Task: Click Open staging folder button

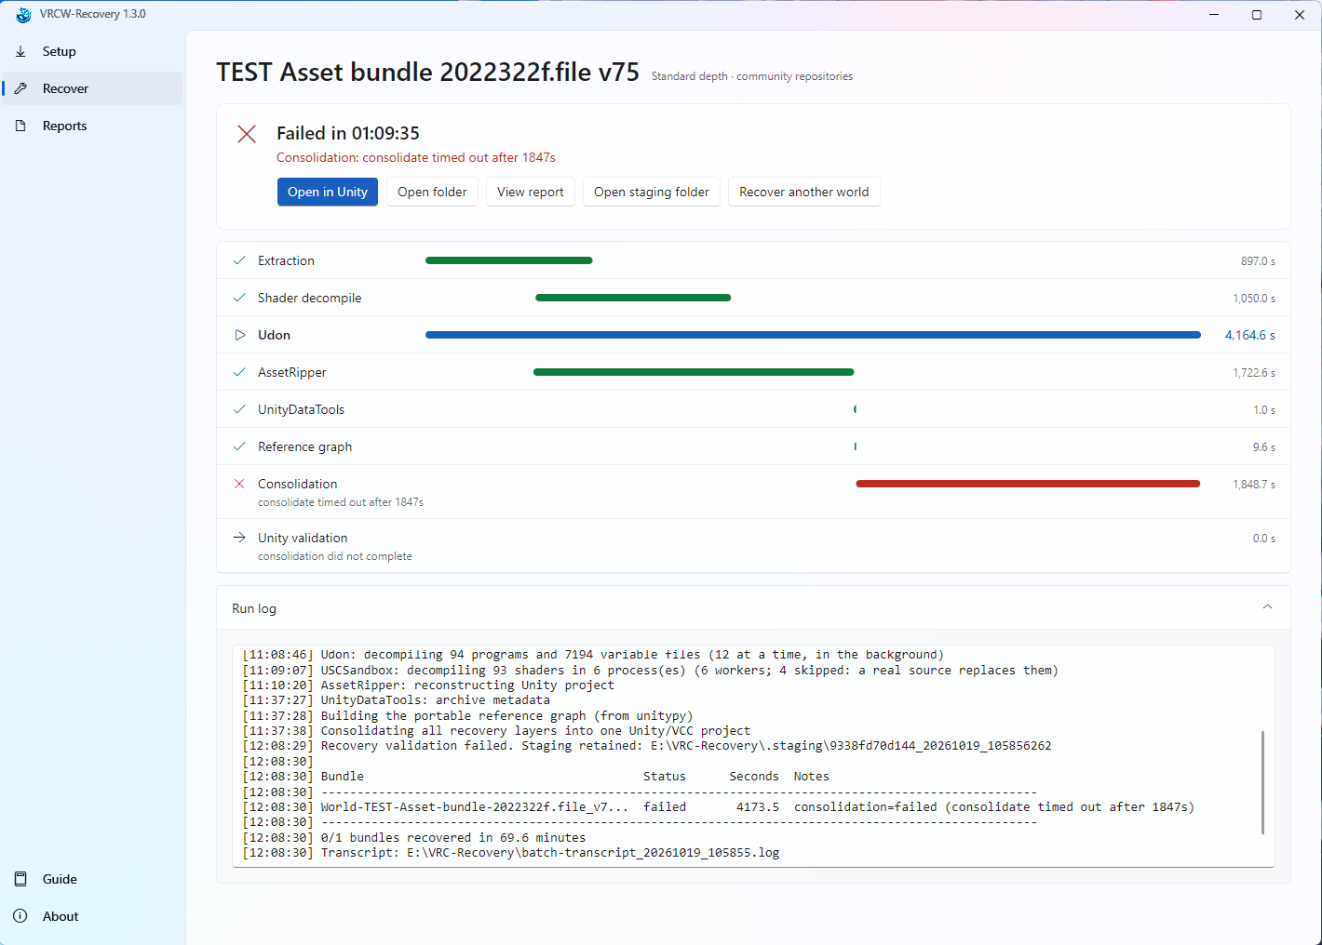Action: pyautogui.click(x=652, y=192)
